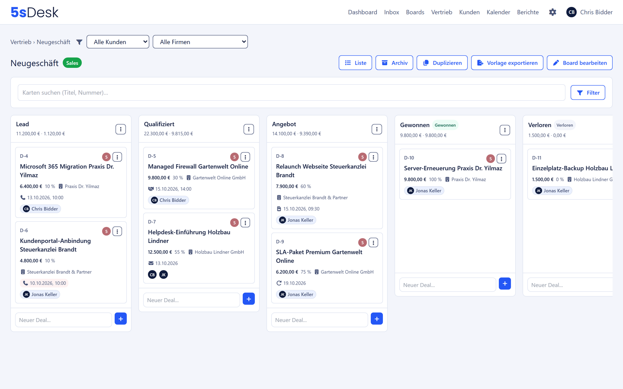
Task: Open the card menu for deal D-6
Action: (x=117, y=231)
